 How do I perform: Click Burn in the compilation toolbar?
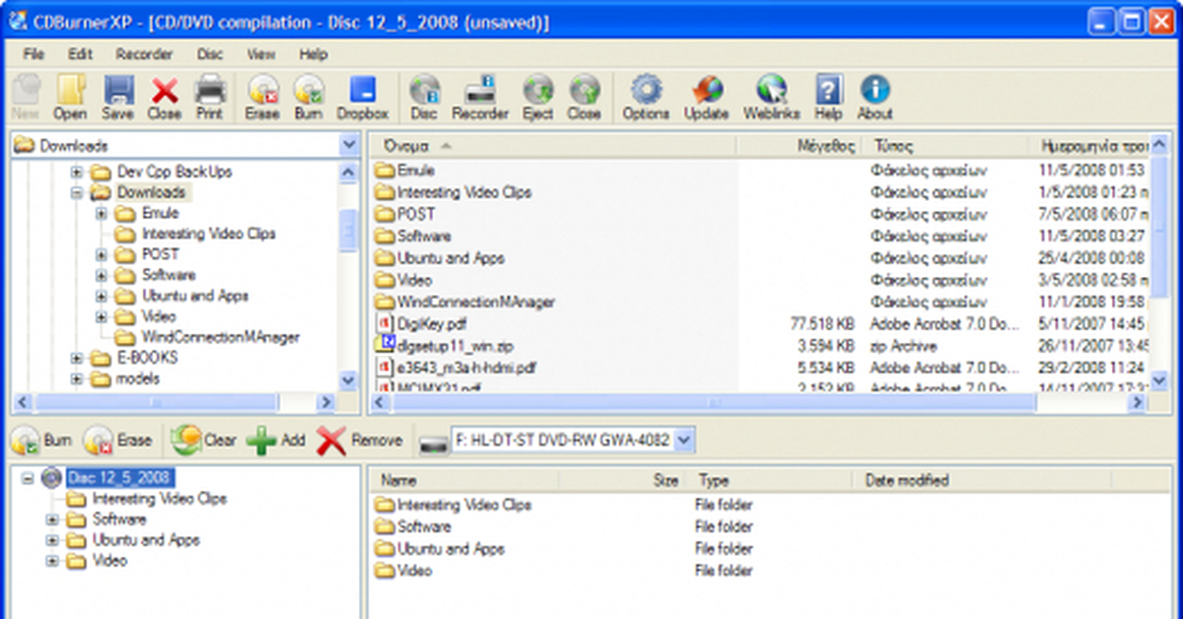point(42,441)
